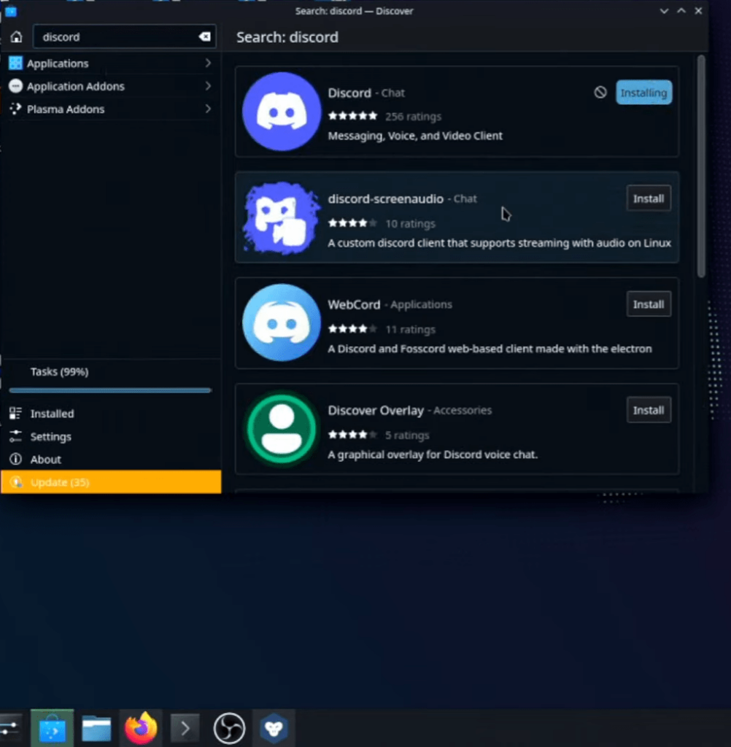Viewport: 731px width, 747px height.
Task: Click the Application Addons category icon
Action: coord(16,86)
